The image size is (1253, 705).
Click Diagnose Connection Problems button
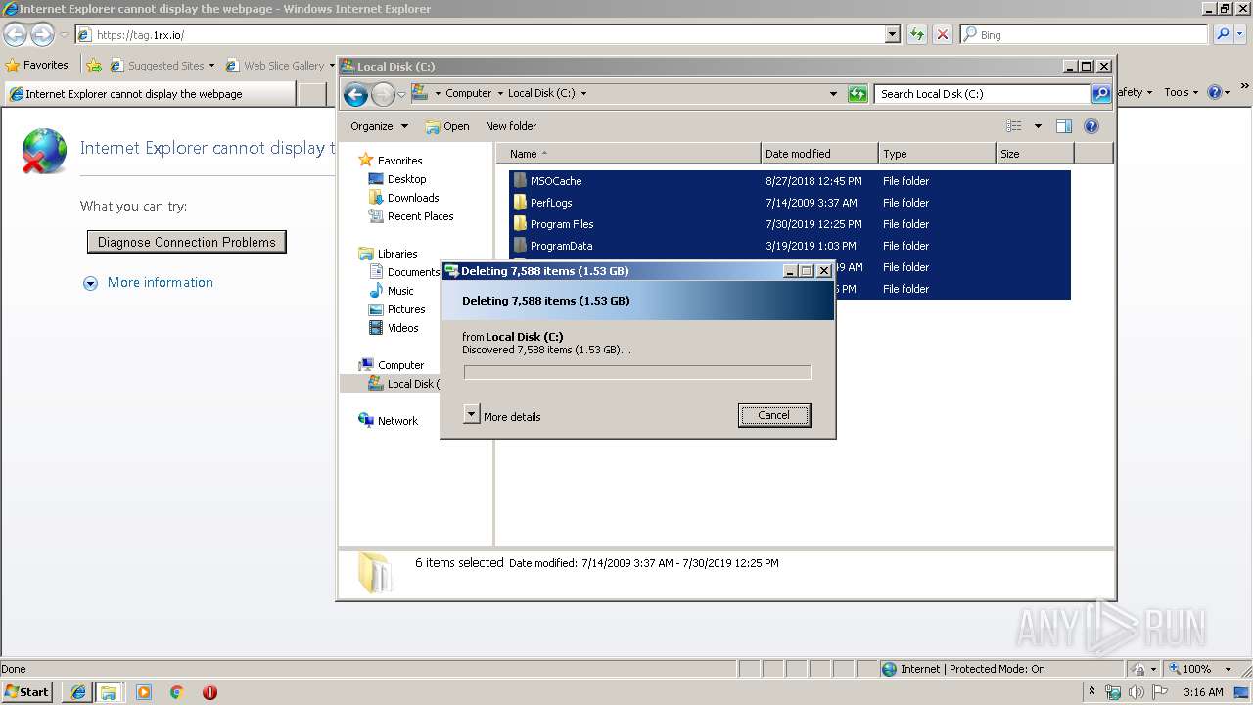pyautogui.click(x=187, y=242)
